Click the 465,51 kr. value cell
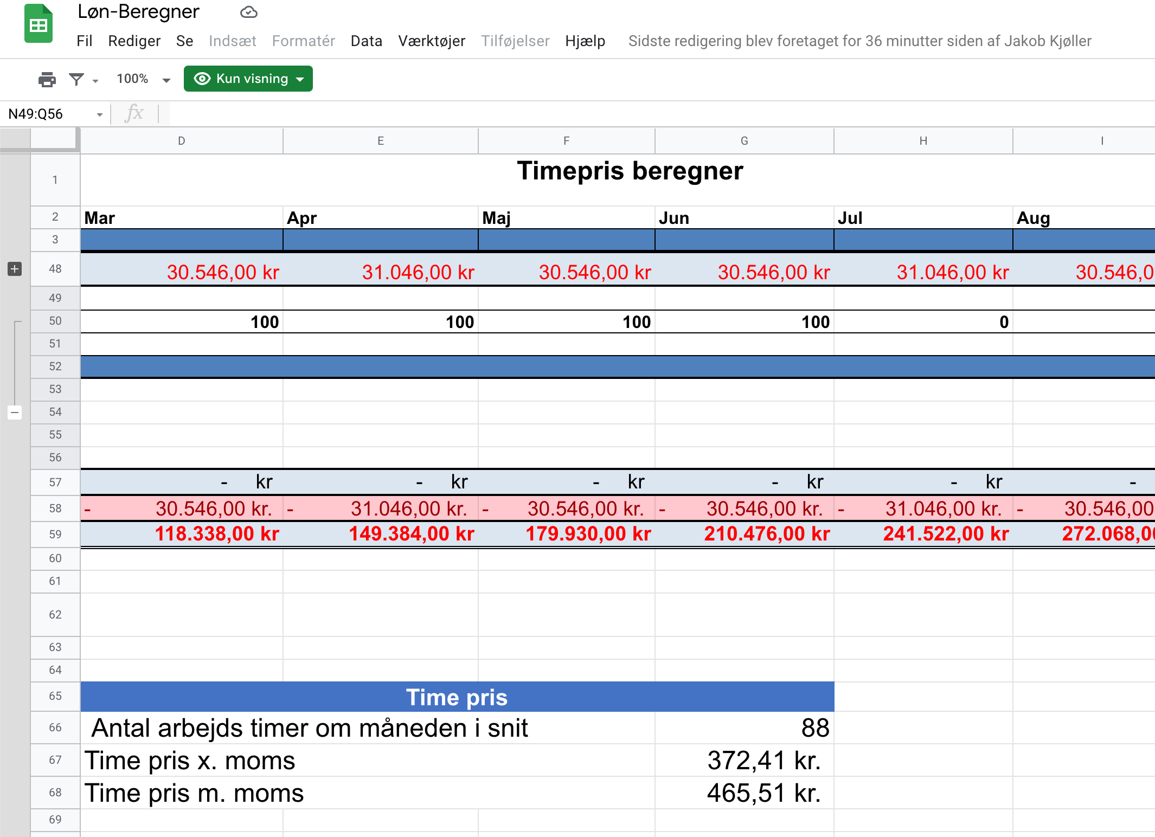The width and height of the screenshot is (1155, 837). (745, 793)
